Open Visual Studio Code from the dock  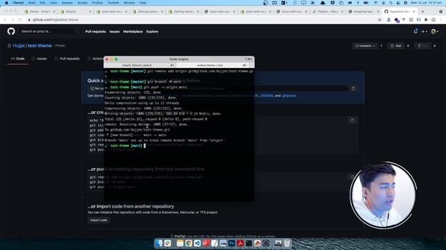(197, 243)
